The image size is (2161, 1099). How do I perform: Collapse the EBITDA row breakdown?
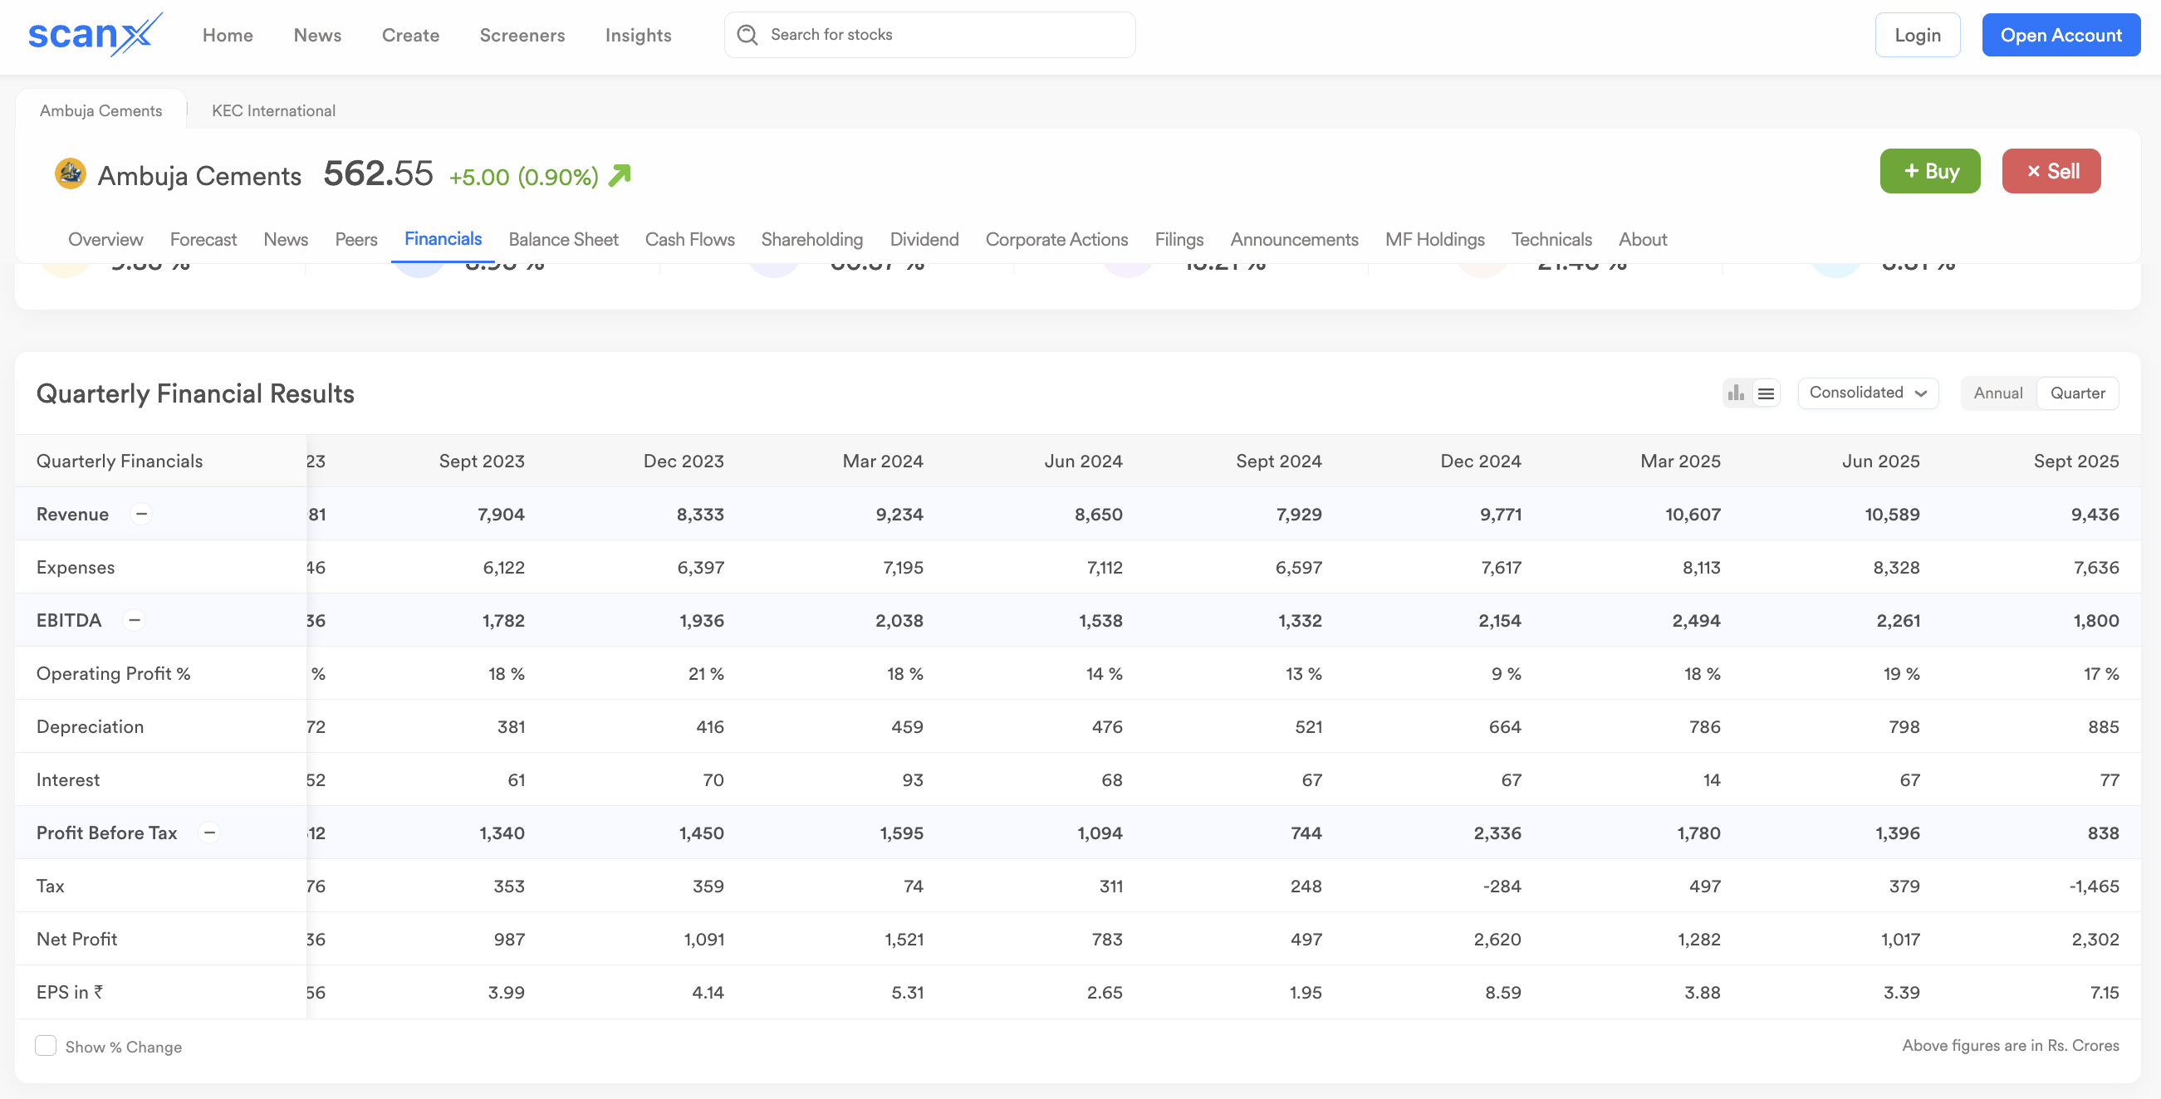click(x=135, y=620)
